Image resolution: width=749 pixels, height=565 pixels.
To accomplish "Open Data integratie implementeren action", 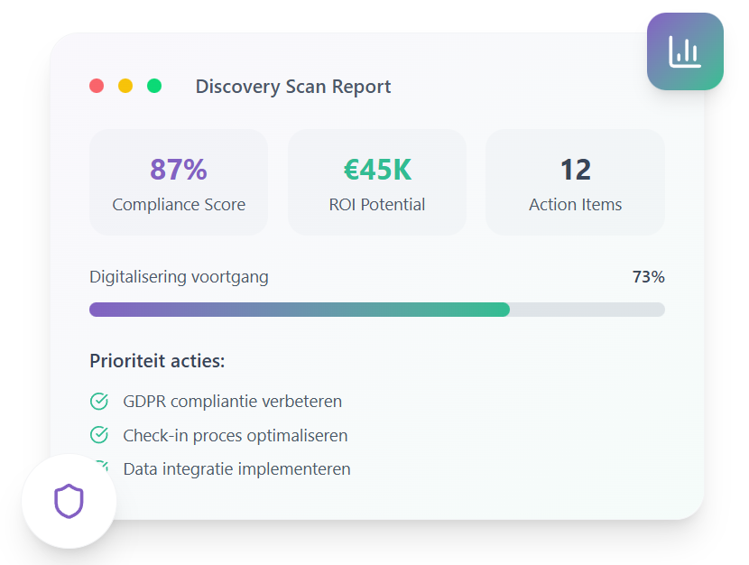I will click(236, 469).
